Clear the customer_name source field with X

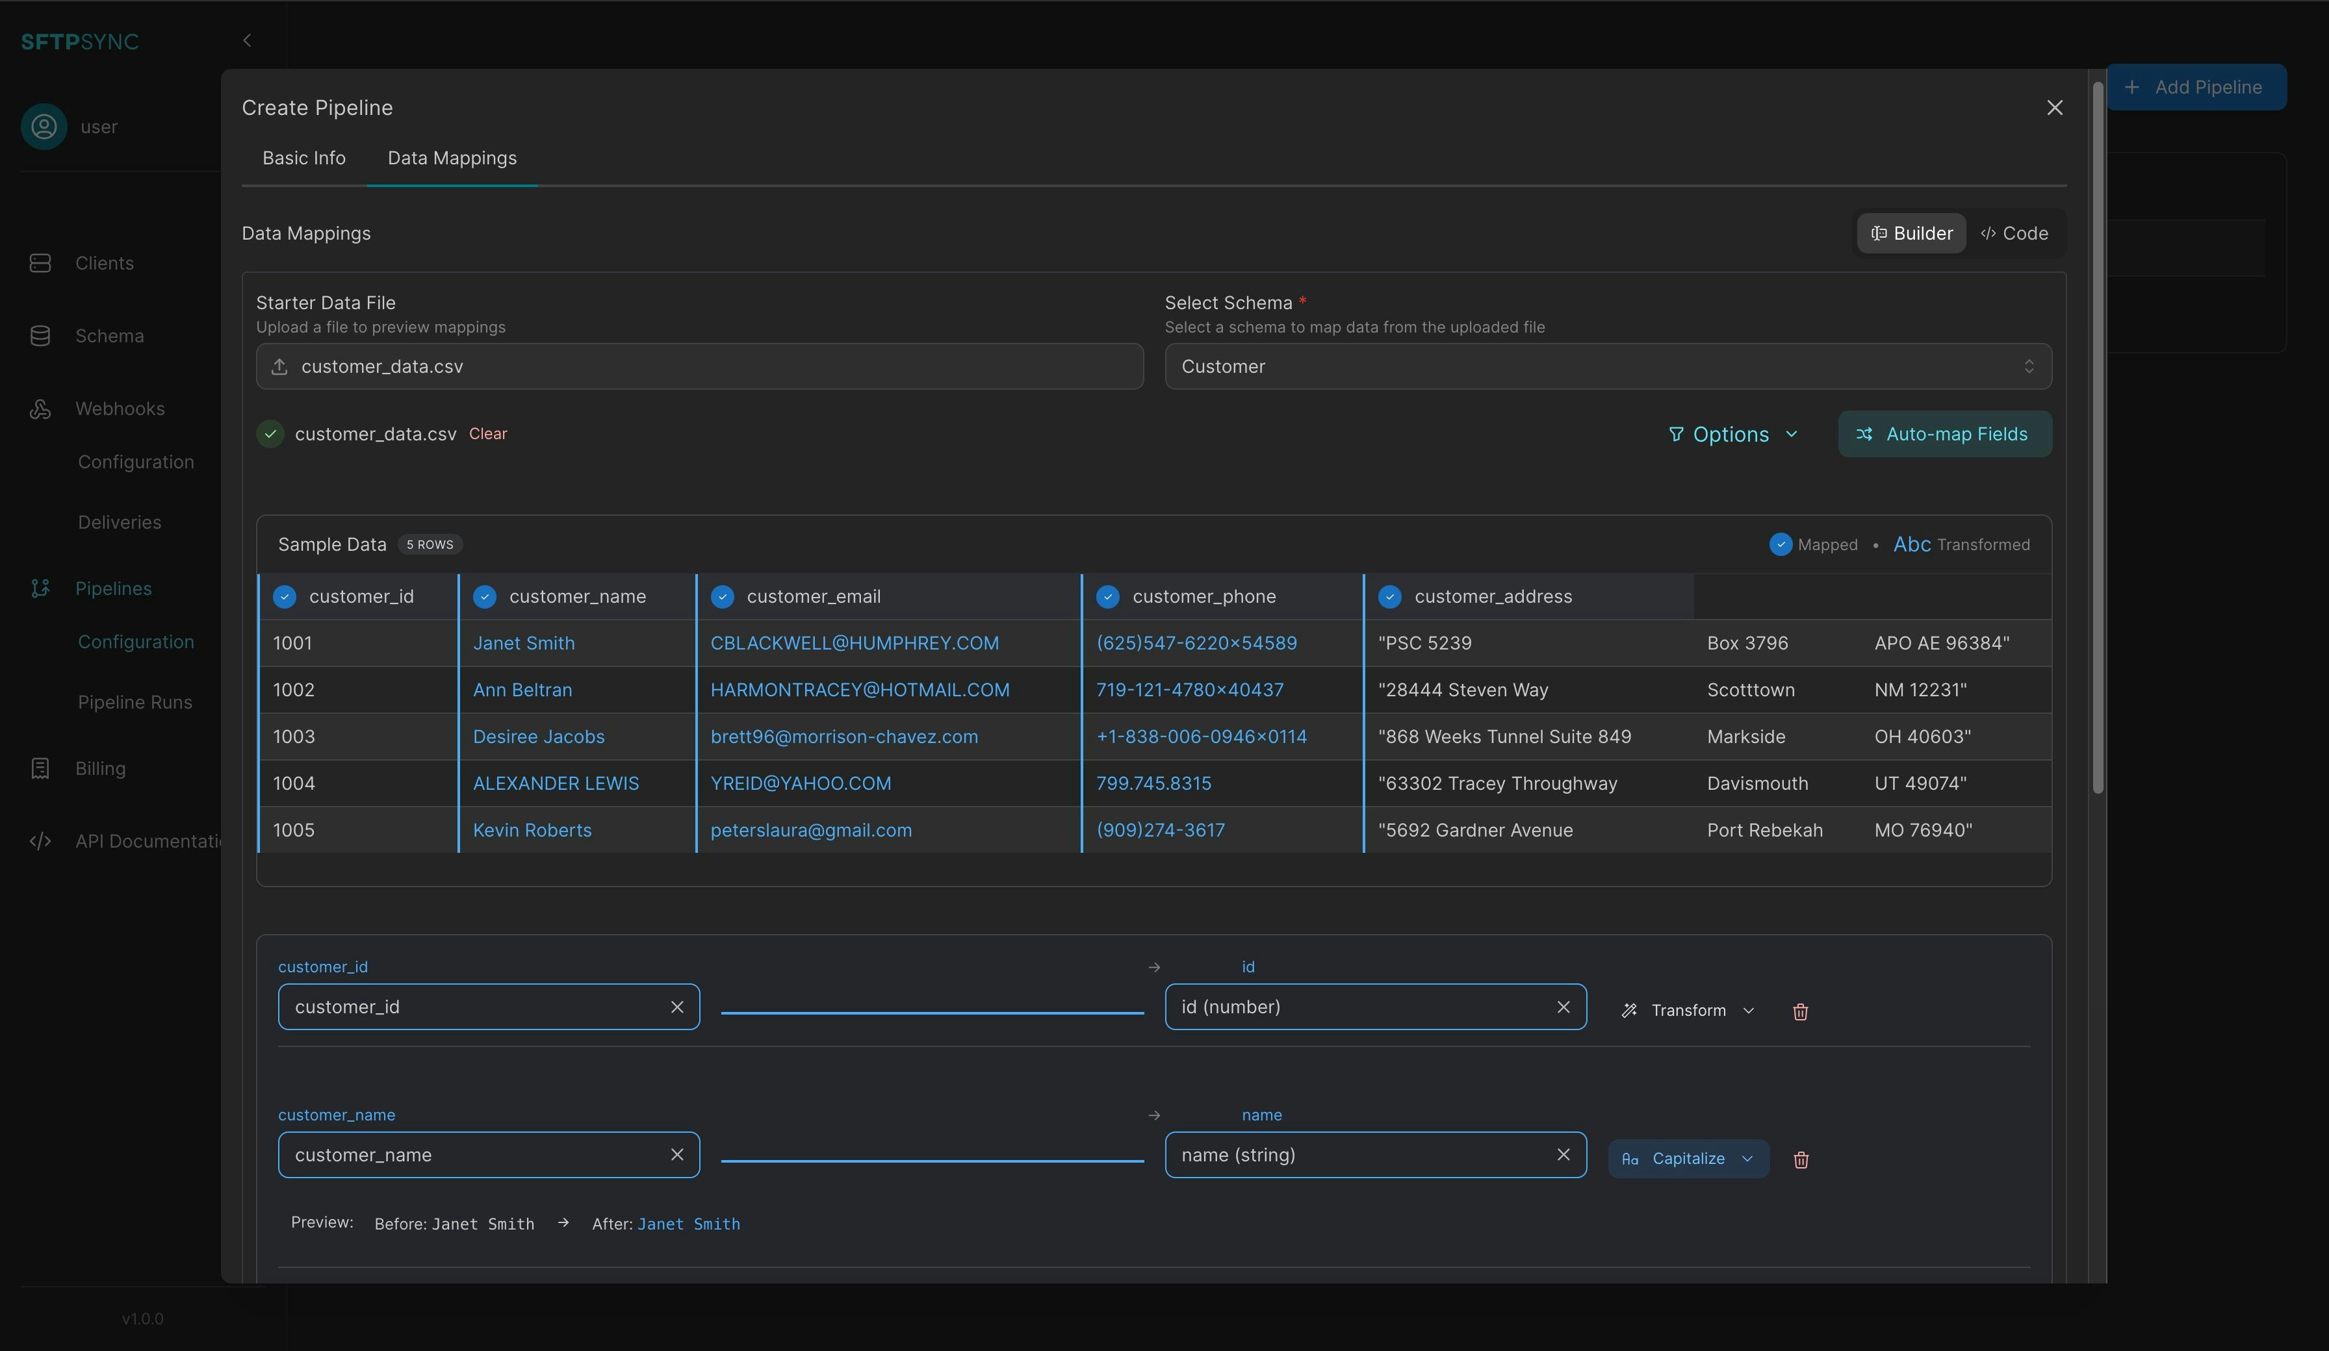677,1155
